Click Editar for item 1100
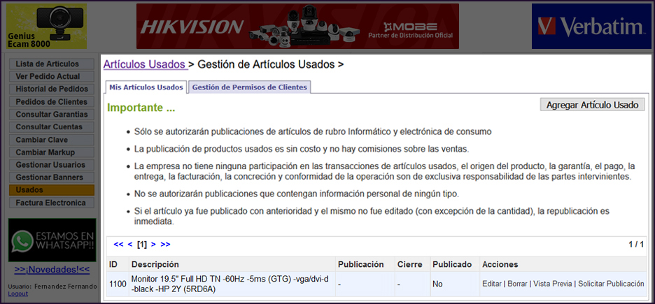This screenshot has width=655, height=304. (x=492, y=284)
